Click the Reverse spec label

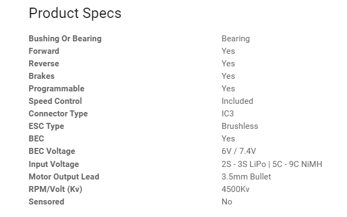(44, 64)
